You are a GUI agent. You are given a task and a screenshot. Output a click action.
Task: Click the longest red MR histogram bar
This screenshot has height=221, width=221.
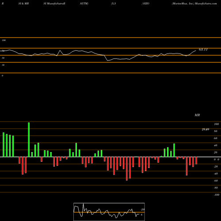point(127,169)
